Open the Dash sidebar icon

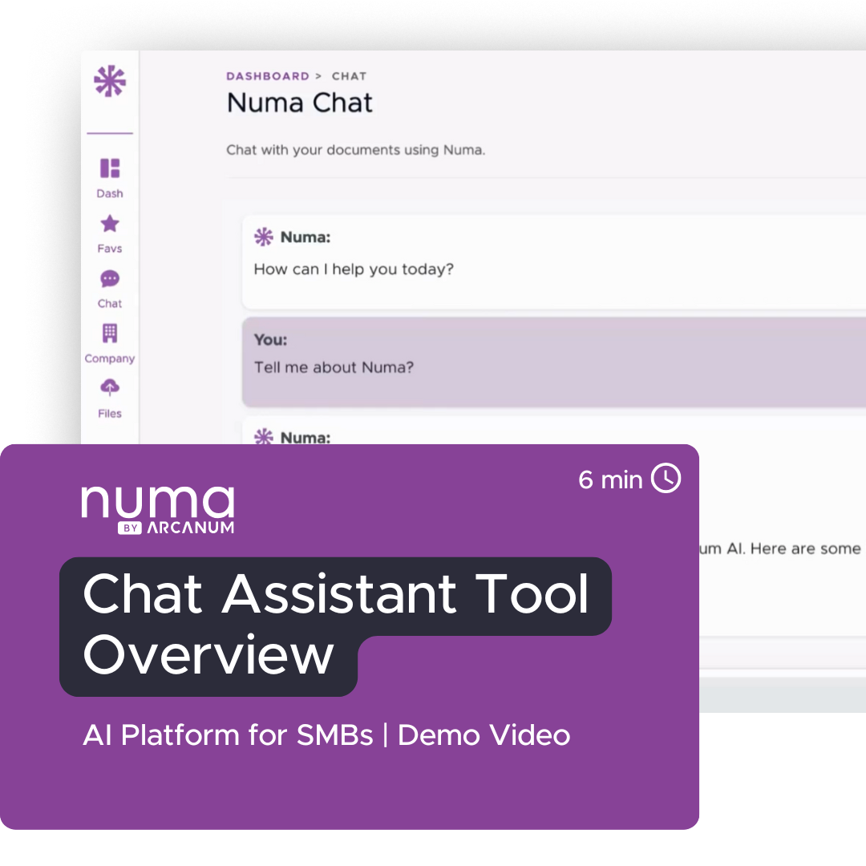(110, 168)
